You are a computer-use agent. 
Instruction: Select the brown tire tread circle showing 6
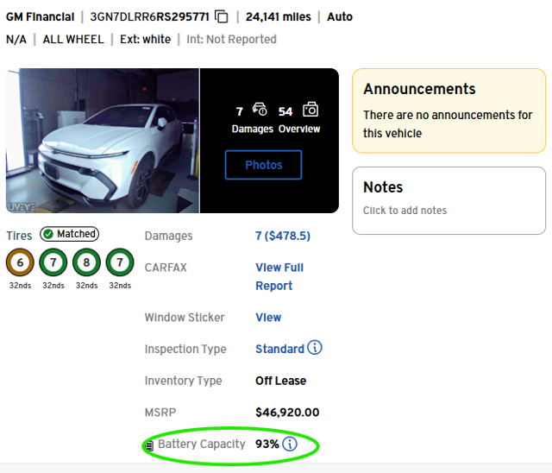(20, 262)
